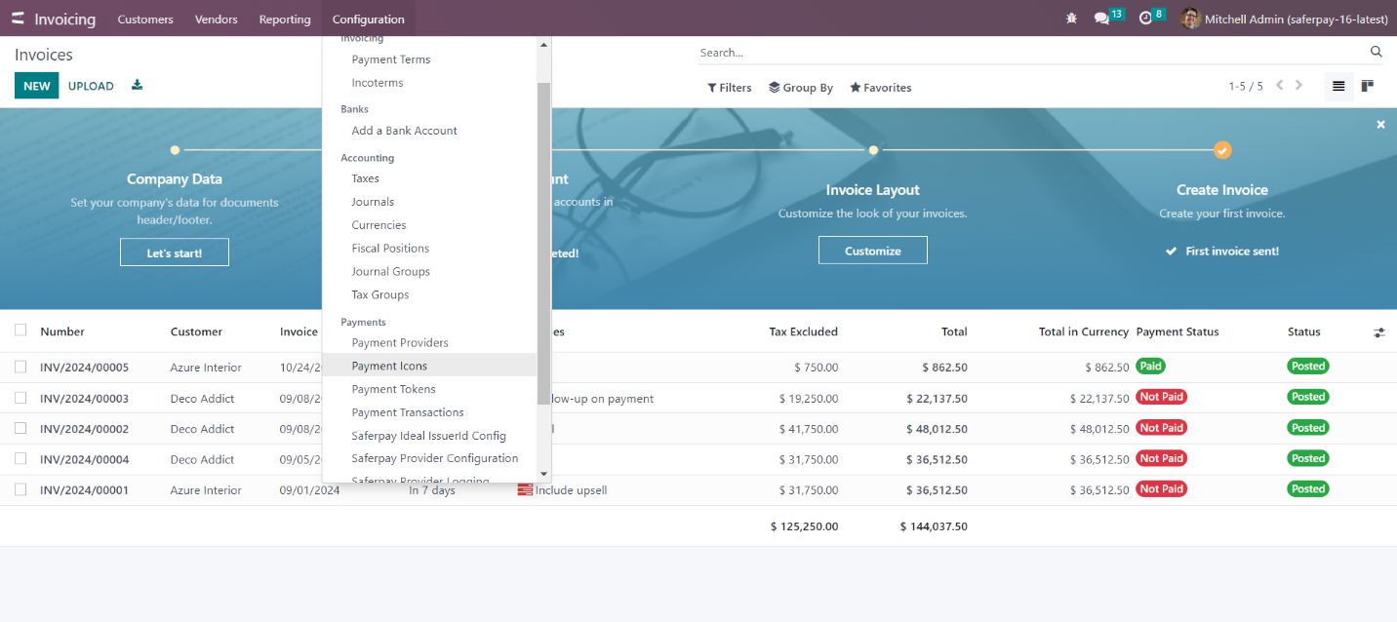Click the Configuration menu scrollbar
1397x622 pixels.
543,244
